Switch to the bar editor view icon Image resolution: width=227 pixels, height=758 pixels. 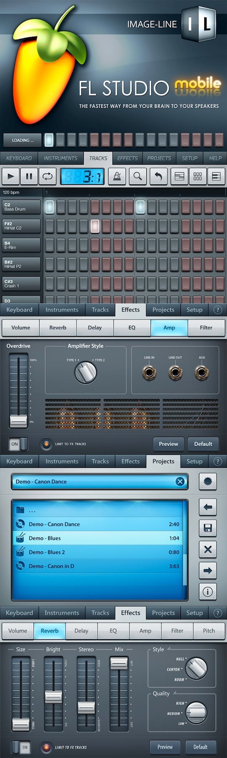click(179, 176)
